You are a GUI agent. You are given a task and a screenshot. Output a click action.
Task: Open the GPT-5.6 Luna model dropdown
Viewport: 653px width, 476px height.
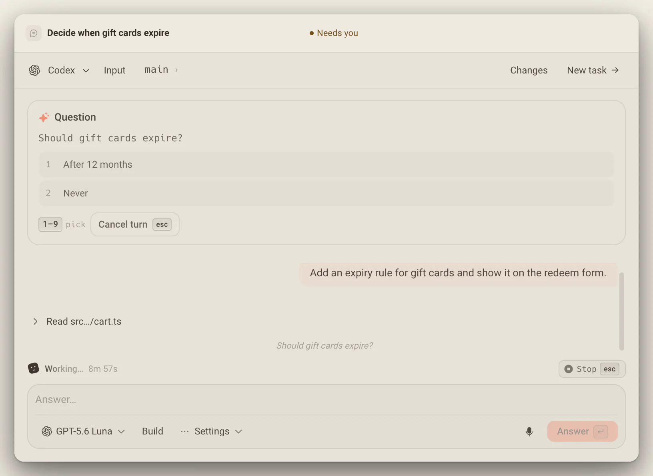(x=84, y=431)
